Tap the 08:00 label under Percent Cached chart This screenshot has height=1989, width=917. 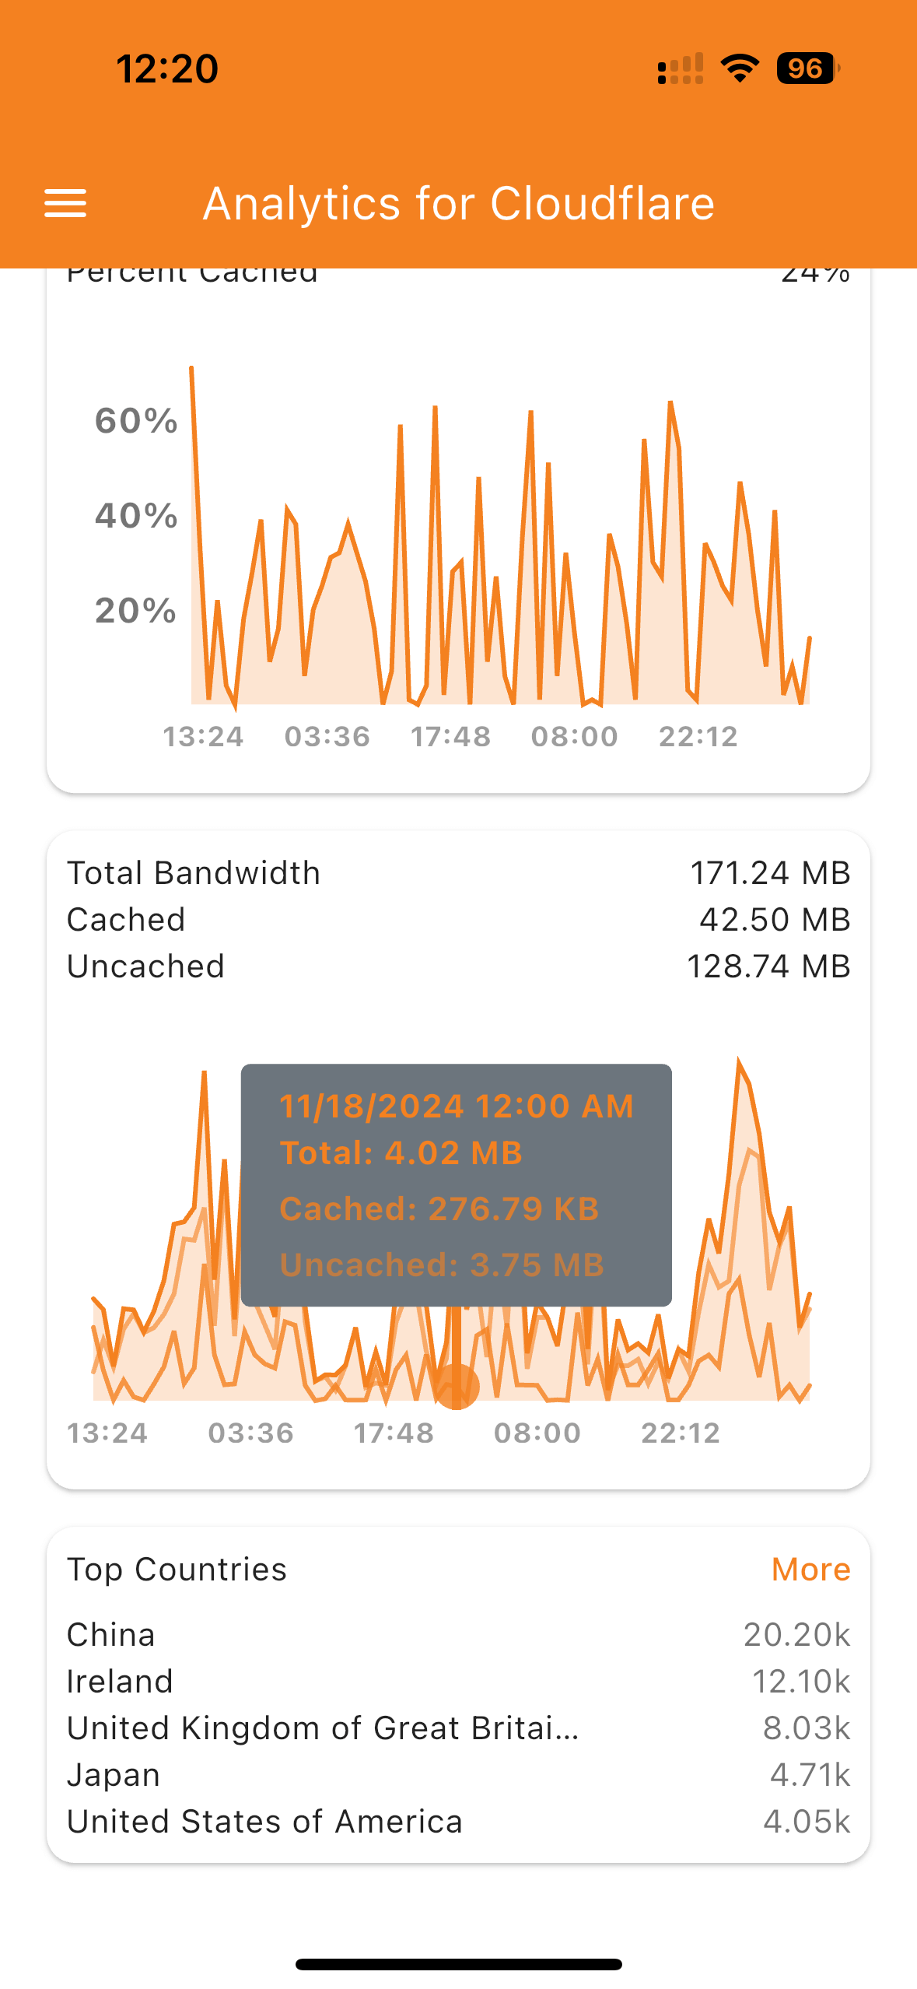(x=574, y=736)
